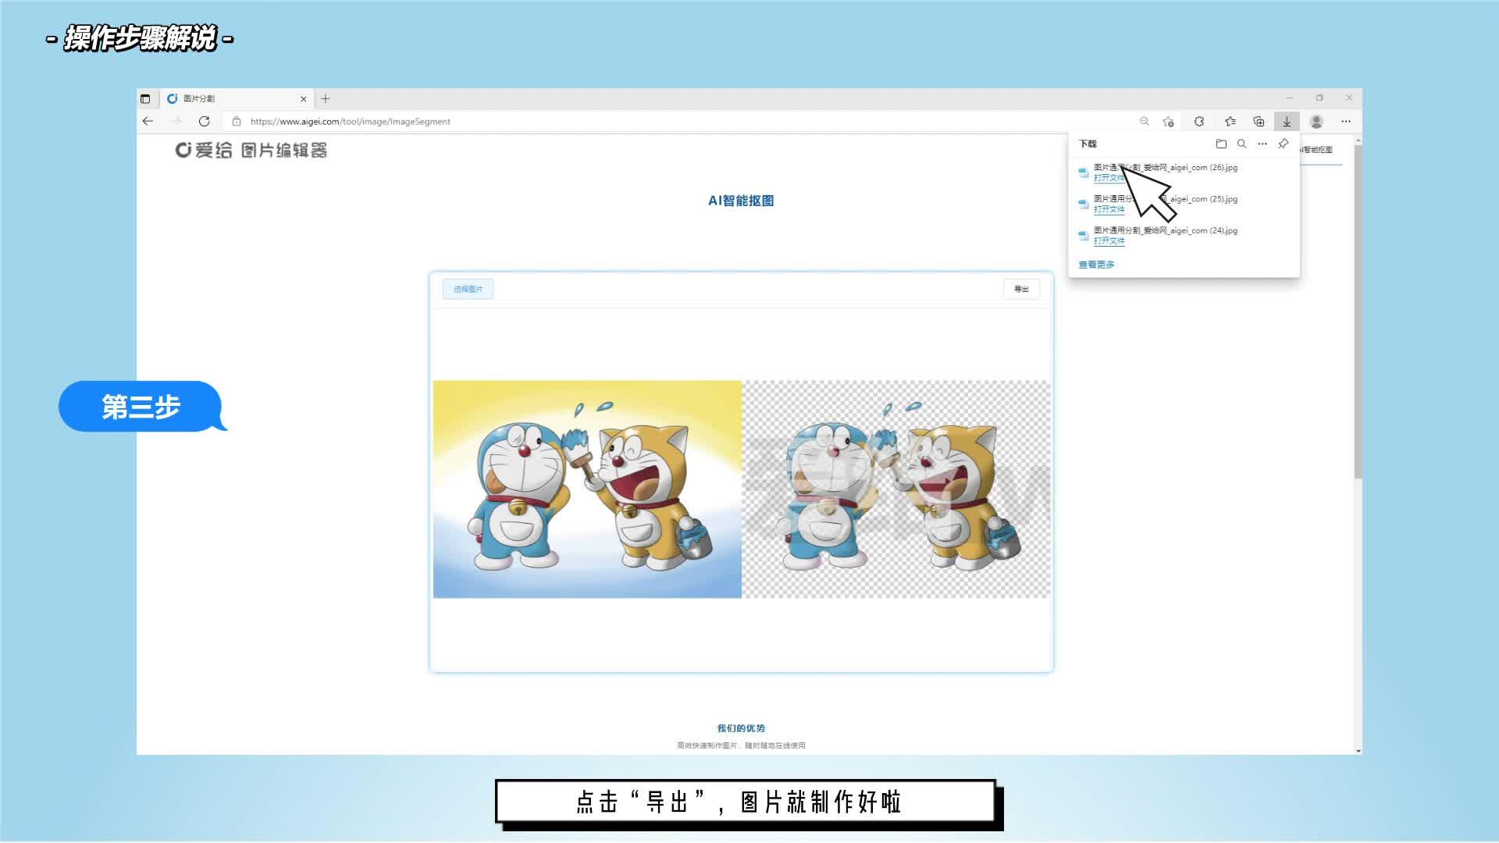This screenshot has height=843, width=1499.
Task: Open the browser profile avatar
Action: click(1316, 122)
